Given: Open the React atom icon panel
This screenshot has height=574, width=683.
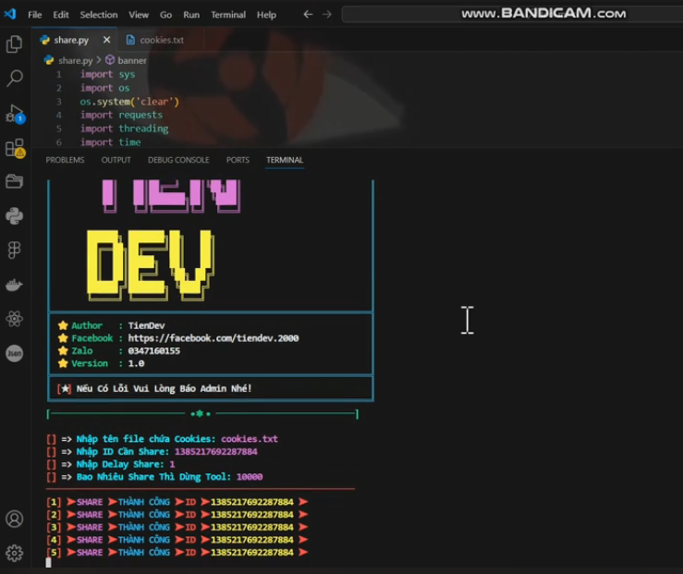Looking at the screenshot, I should pos(14,319).
